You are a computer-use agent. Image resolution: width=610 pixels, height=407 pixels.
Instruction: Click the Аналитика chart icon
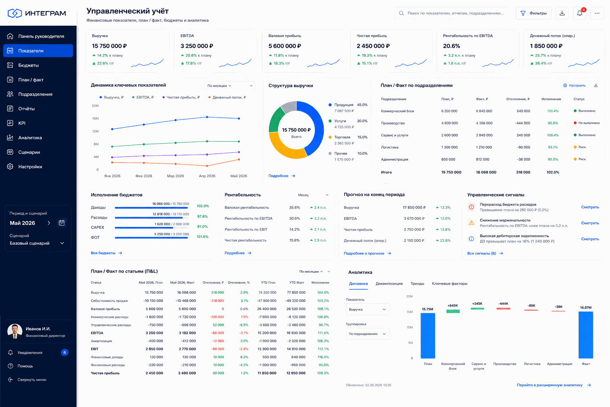tap(10, 138)
